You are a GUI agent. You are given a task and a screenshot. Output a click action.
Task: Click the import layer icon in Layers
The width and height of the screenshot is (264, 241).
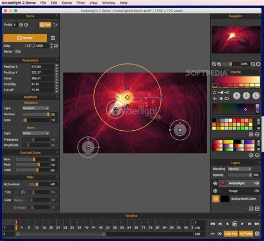(251, 209)
